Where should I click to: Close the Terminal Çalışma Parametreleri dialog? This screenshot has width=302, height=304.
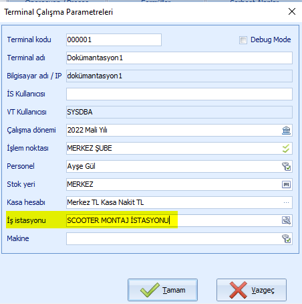292,11
